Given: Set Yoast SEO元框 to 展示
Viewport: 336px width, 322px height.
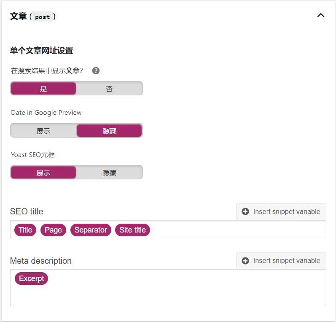Looking at the screenshot, I should click(43, 173).
